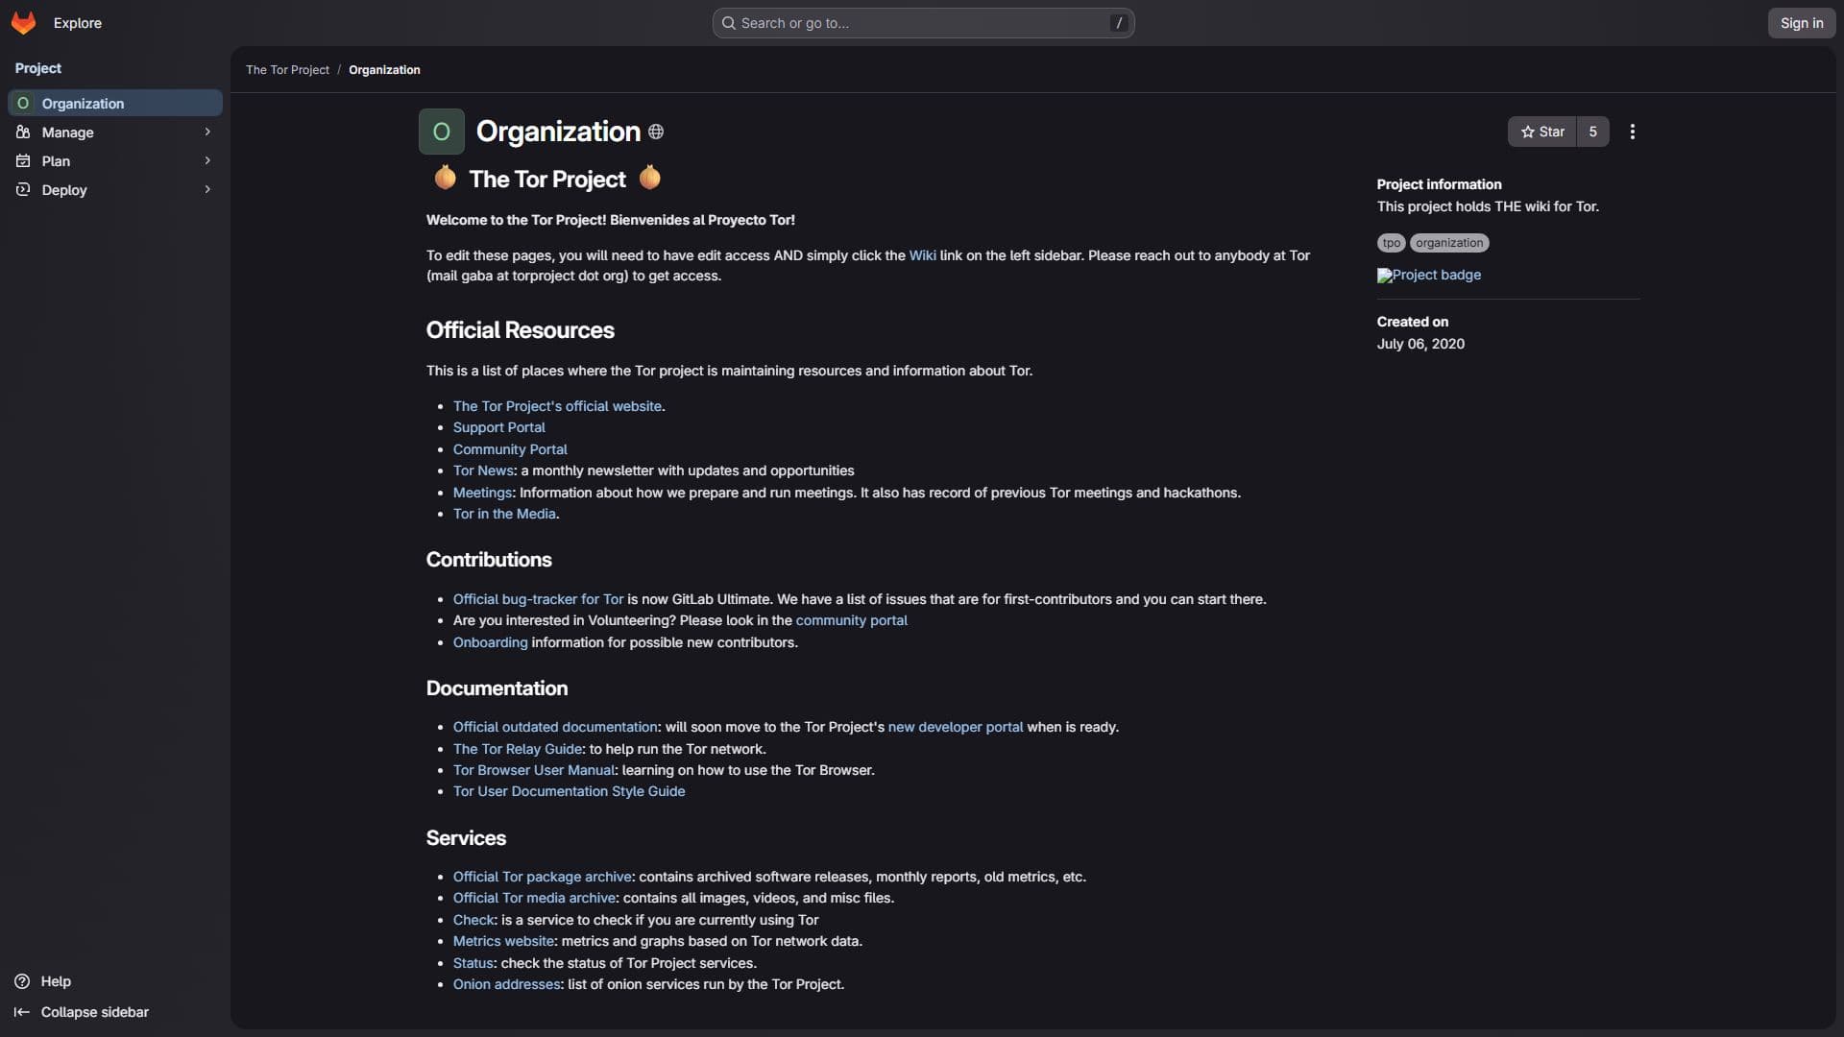Open the Onion addresses link
This screenshot has width=1844, height=1037.
click(506, 984)
